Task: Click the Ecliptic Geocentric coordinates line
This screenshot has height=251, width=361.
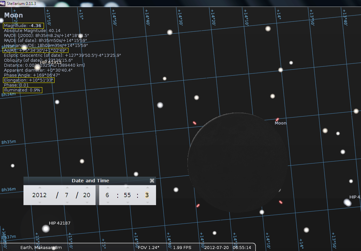Action: pyautogui.click(x=62, y=55)
